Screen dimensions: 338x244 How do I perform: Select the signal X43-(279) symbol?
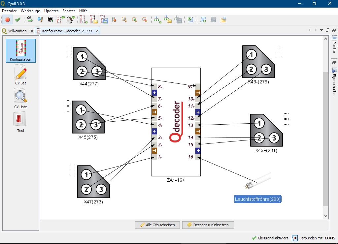(258, 62)
